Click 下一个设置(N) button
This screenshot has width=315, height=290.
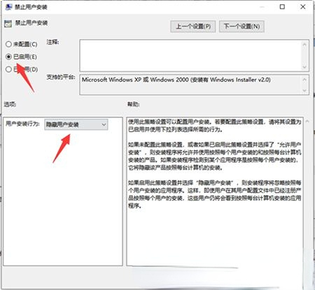tap(241, 27)
